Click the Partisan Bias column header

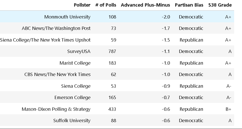point(189,5)
